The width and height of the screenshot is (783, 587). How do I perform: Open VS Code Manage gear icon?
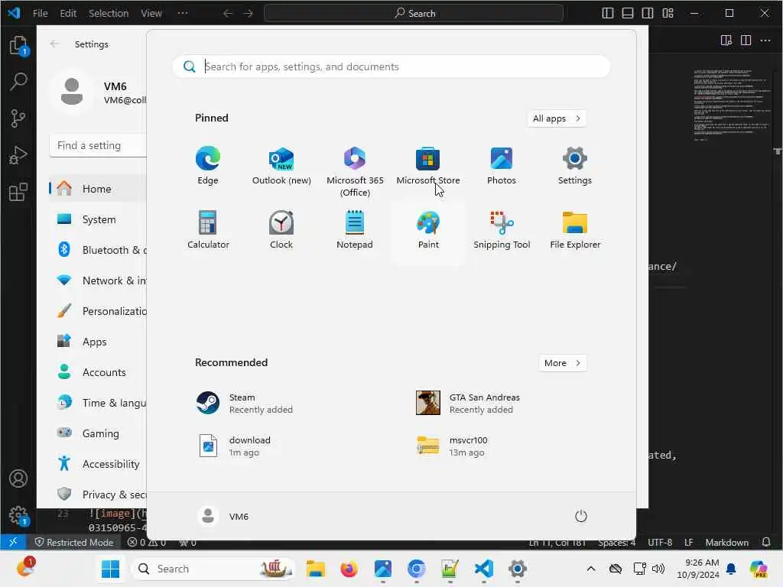[x=18, y=516]
